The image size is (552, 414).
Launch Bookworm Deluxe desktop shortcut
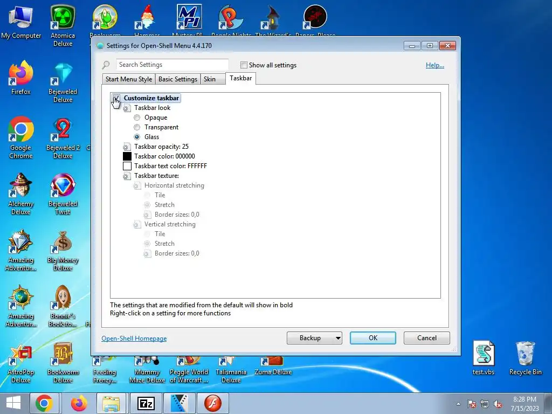click(x=63, y=363)
